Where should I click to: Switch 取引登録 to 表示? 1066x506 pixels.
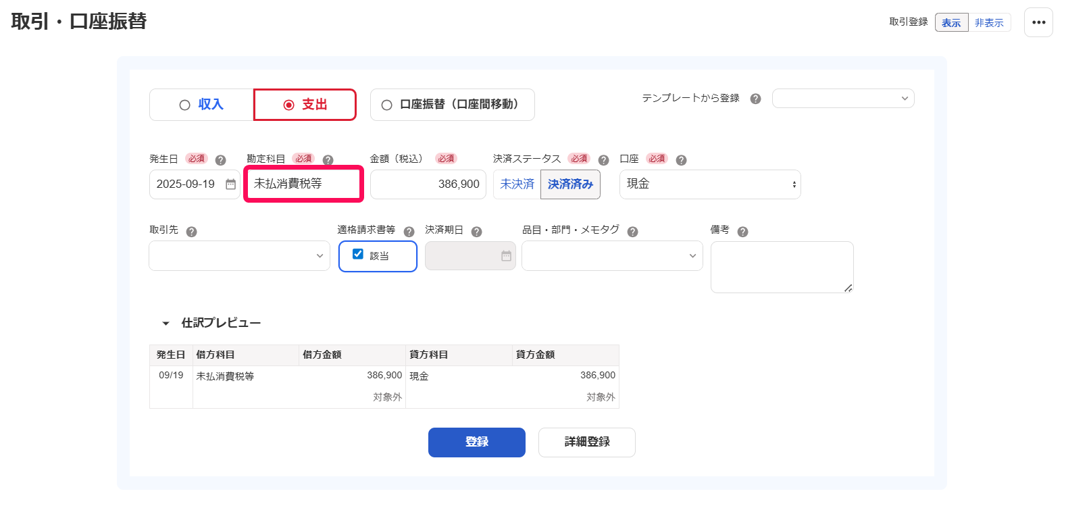click(x=951, y=22)
